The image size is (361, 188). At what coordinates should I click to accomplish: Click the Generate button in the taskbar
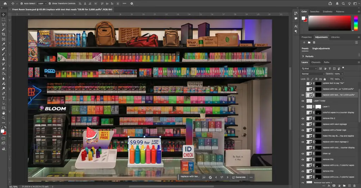tap(239, 177)
